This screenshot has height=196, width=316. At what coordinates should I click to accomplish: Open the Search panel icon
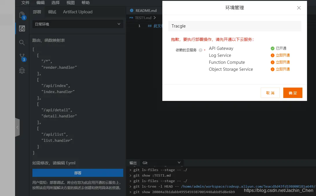pyautogui.click(x=22, y=42)
